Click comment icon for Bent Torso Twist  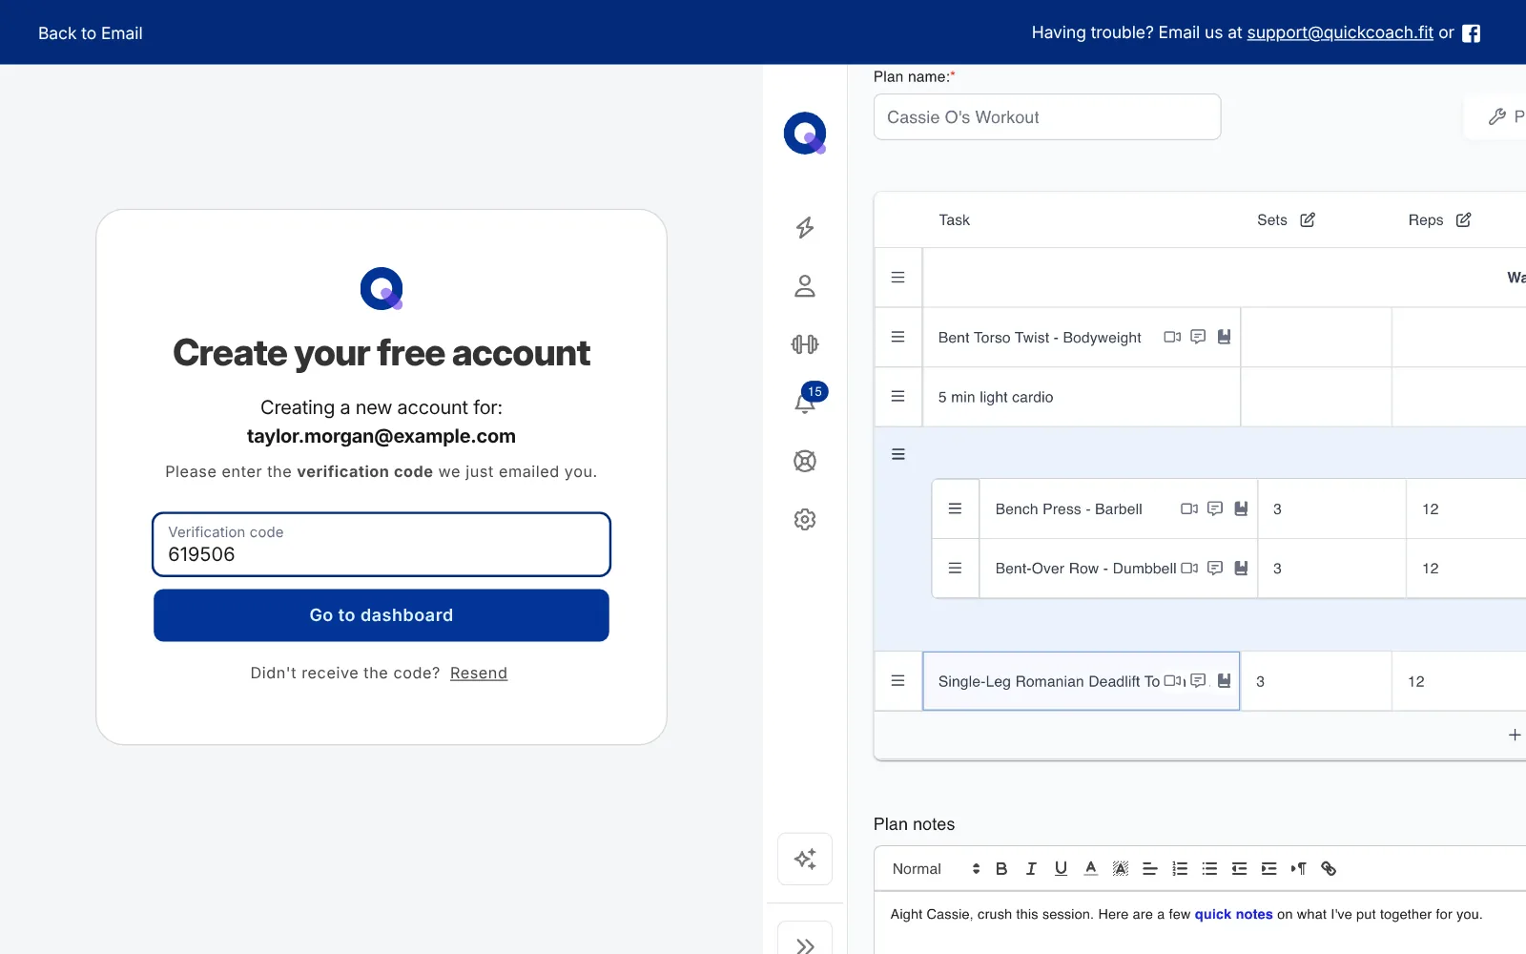point(1198,337)
